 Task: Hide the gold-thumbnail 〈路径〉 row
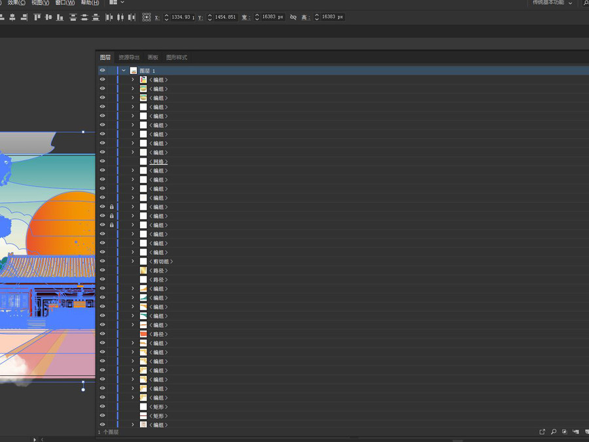pos(103,270)
